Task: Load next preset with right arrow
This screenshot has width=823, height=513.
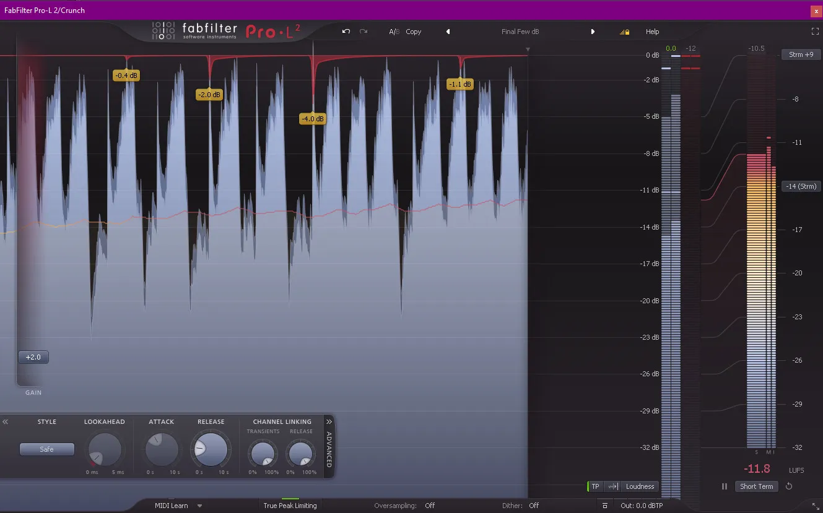Action: (x=593, y=32)
